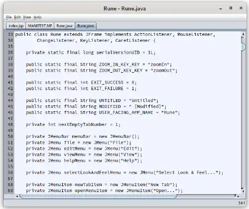Click the vertical scrollbar down arrow
This screenshot has width=249, height=209.
(x=243, y=191)
